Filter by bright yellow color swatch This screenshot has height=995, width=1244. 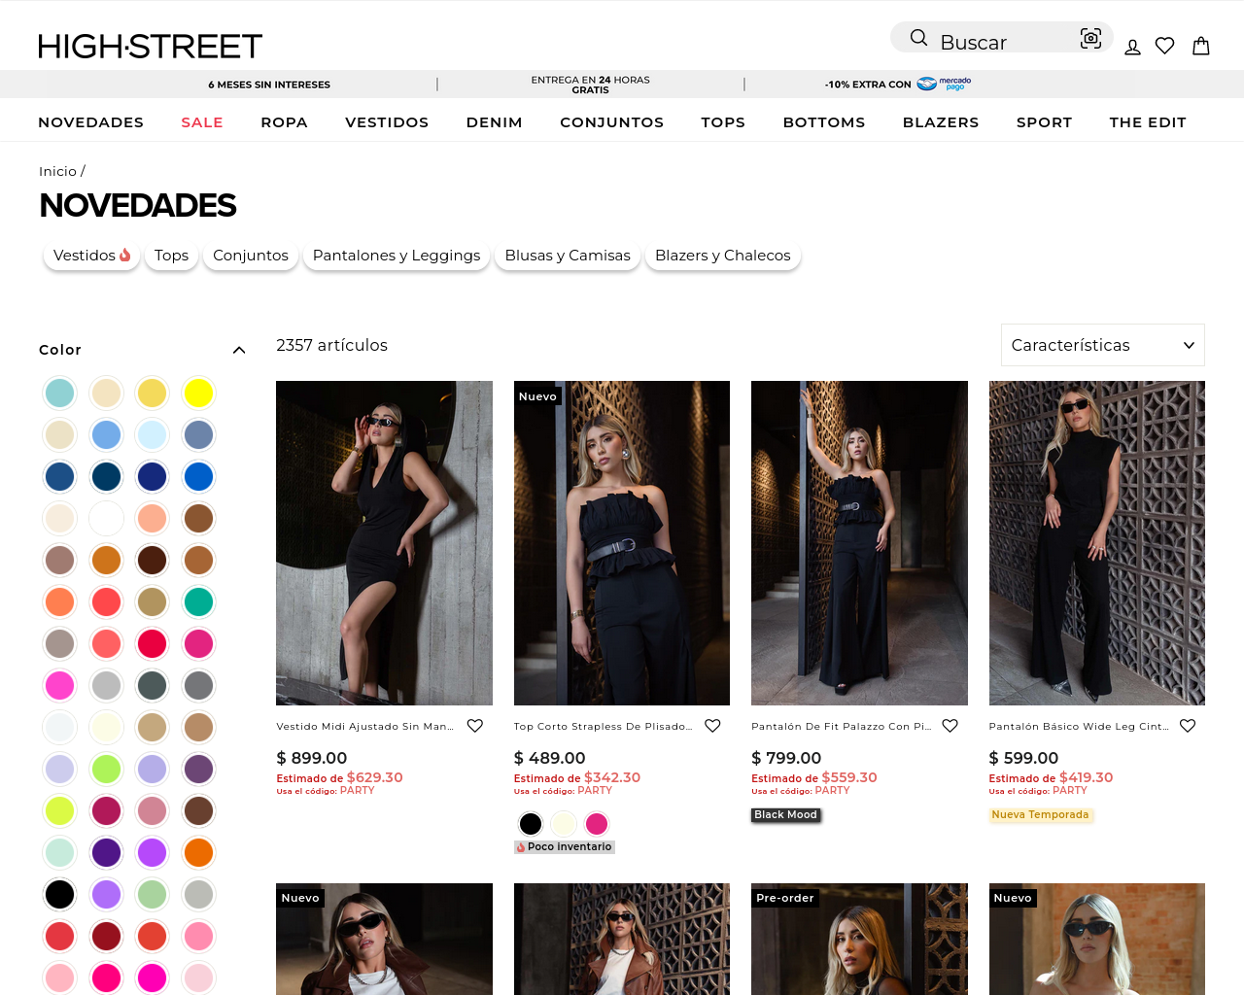pos(199,393)
